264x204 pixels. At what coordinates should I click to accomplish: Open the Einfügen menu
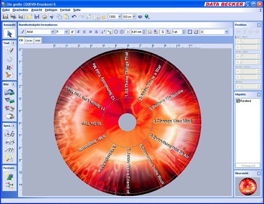click(51, 10)
